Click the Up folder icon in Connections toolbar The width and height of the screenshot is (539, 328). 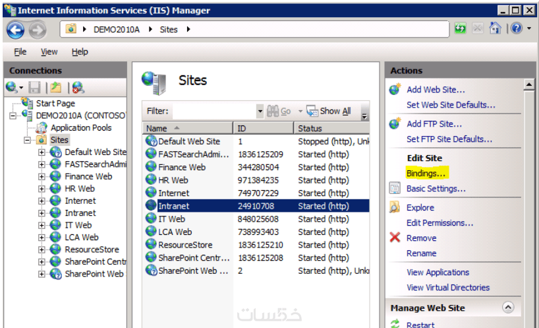point(56,87)
